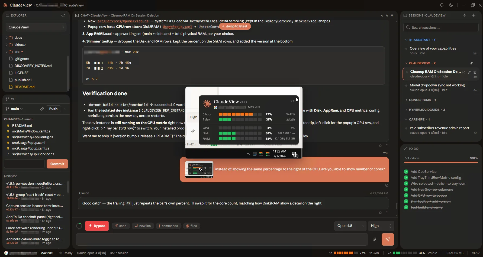Open 'Model dropdown sync not working' session
Image resolution: width=483 pixels, height=257 pixels.
(x=441, y=87)
